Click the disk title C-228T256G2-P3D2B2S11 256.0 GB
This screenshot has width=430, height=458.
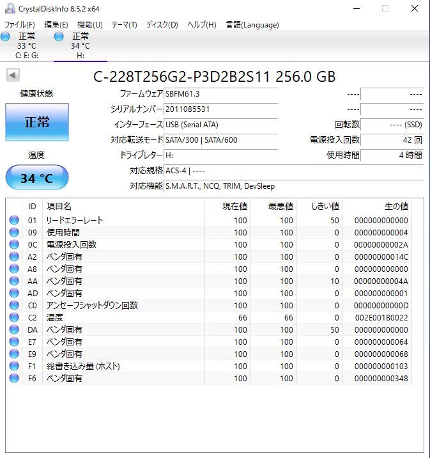click(x=215, y=77)
